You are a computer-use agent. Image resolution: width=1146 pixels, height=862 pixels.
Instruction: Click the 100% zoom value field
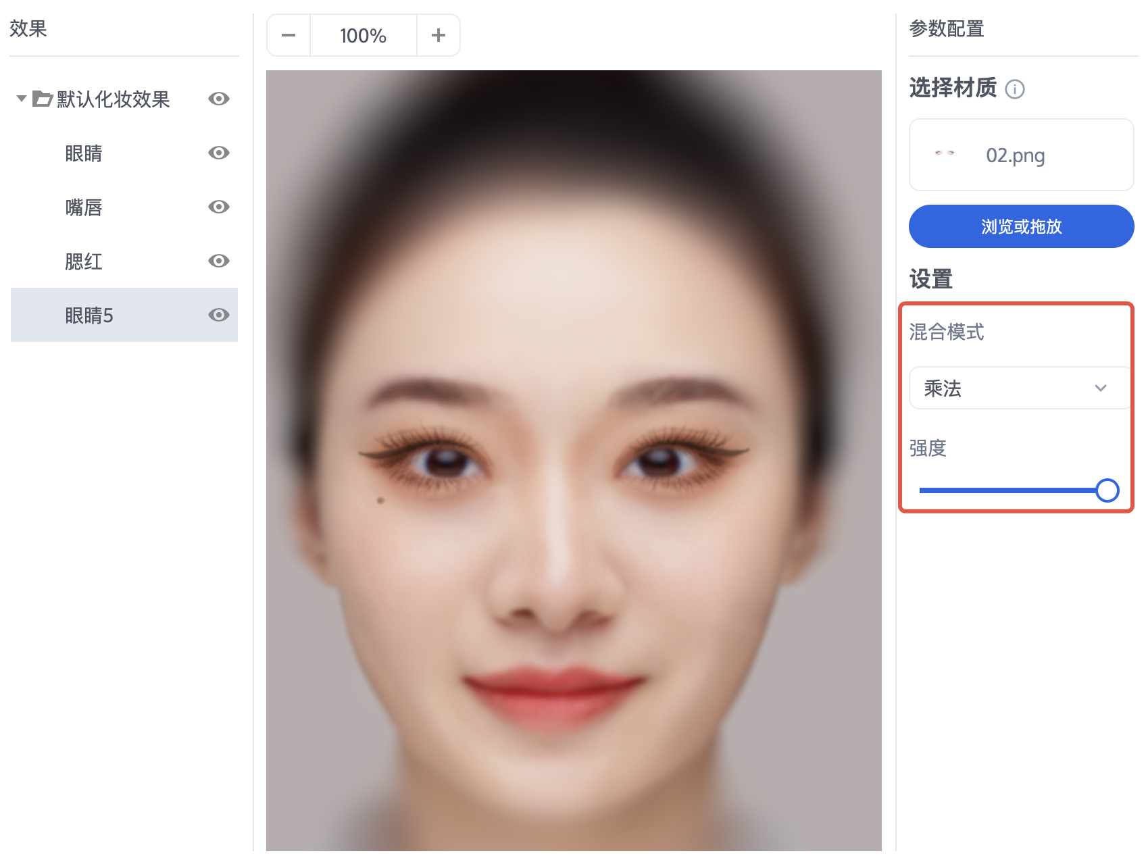coord(364,35)
